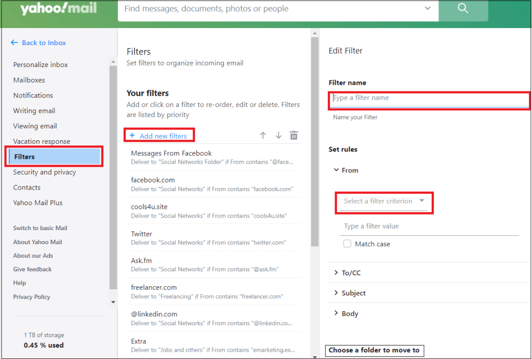Click the Switch to basic Mail link

click(x=40, y=228)
